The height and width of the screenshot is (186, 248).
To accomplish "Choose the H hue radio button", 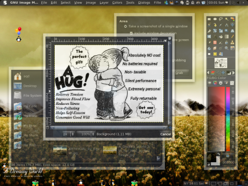I will tap(233, 91).
